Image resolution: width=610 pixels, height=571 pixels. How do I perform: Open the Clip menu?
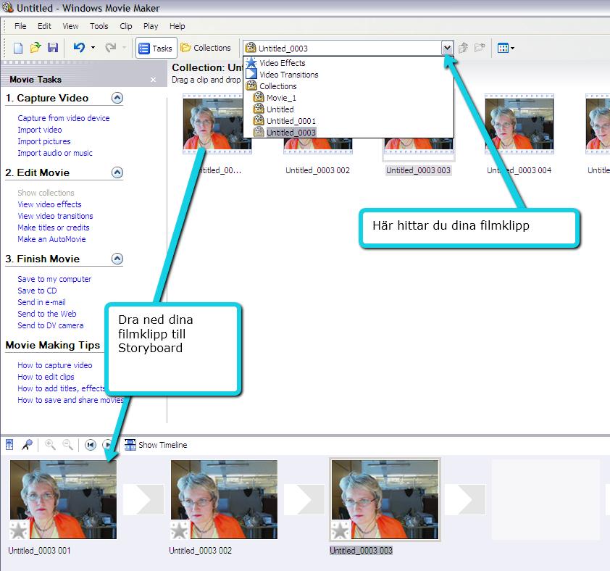pos(125,26)
